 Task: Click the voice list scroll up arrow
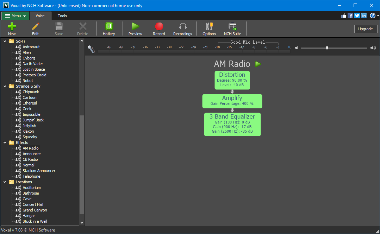click(82, 41)
